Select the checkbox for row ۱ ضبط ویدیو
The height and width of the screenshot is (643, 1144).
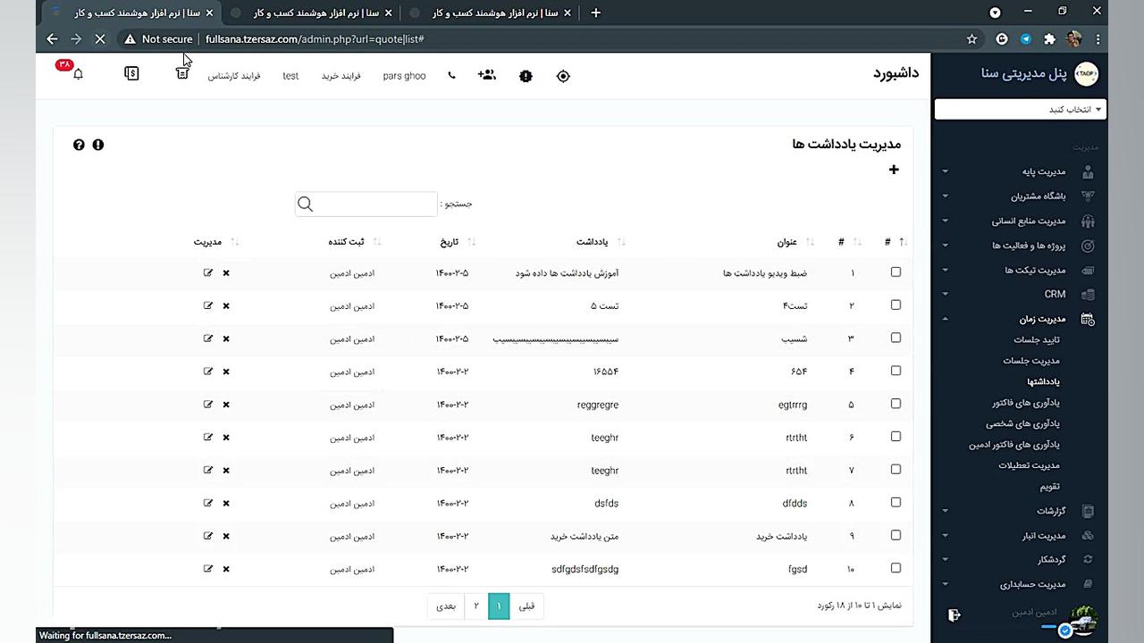896,272
